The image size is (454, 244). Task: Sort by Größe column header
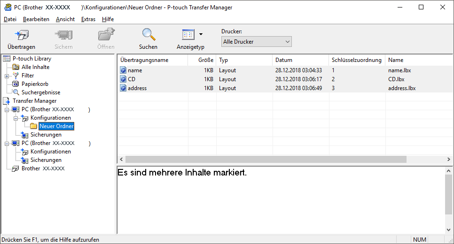pyautogui.click(x=202, y=60)
